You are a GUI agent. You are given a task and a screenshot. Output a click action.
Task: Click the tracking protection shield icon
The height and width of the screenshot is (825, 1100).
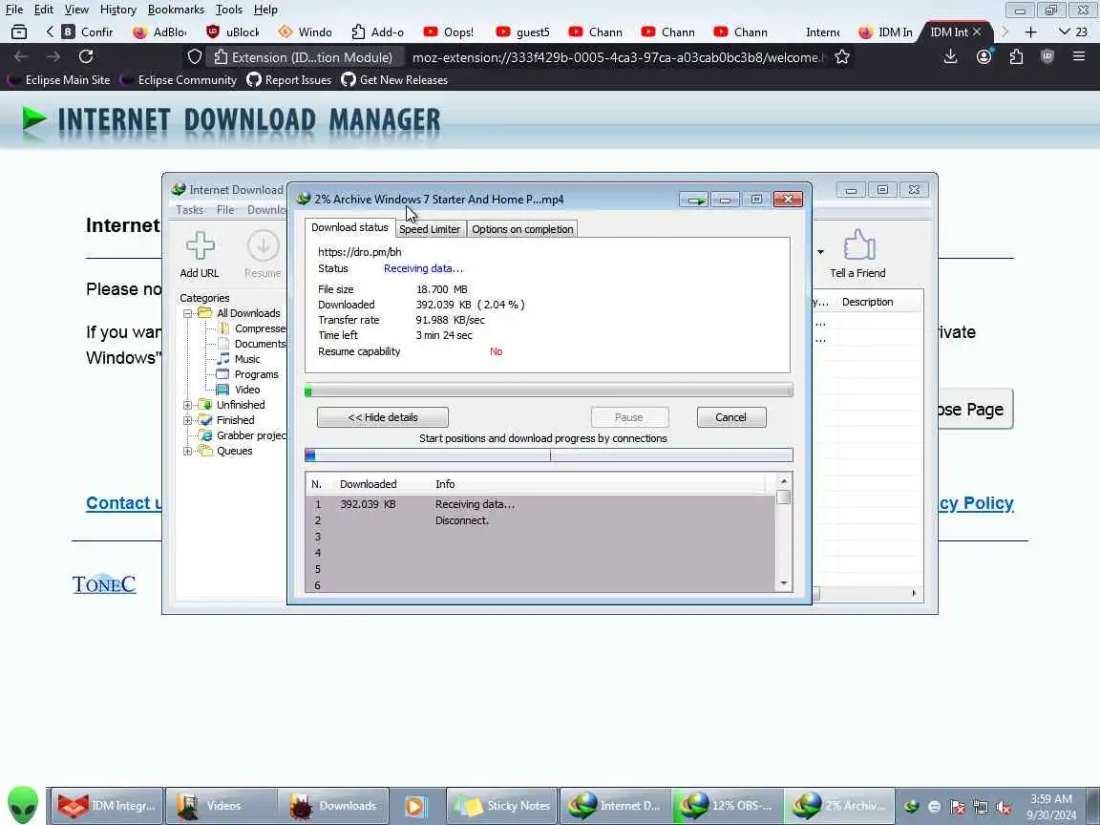[195, 57]
